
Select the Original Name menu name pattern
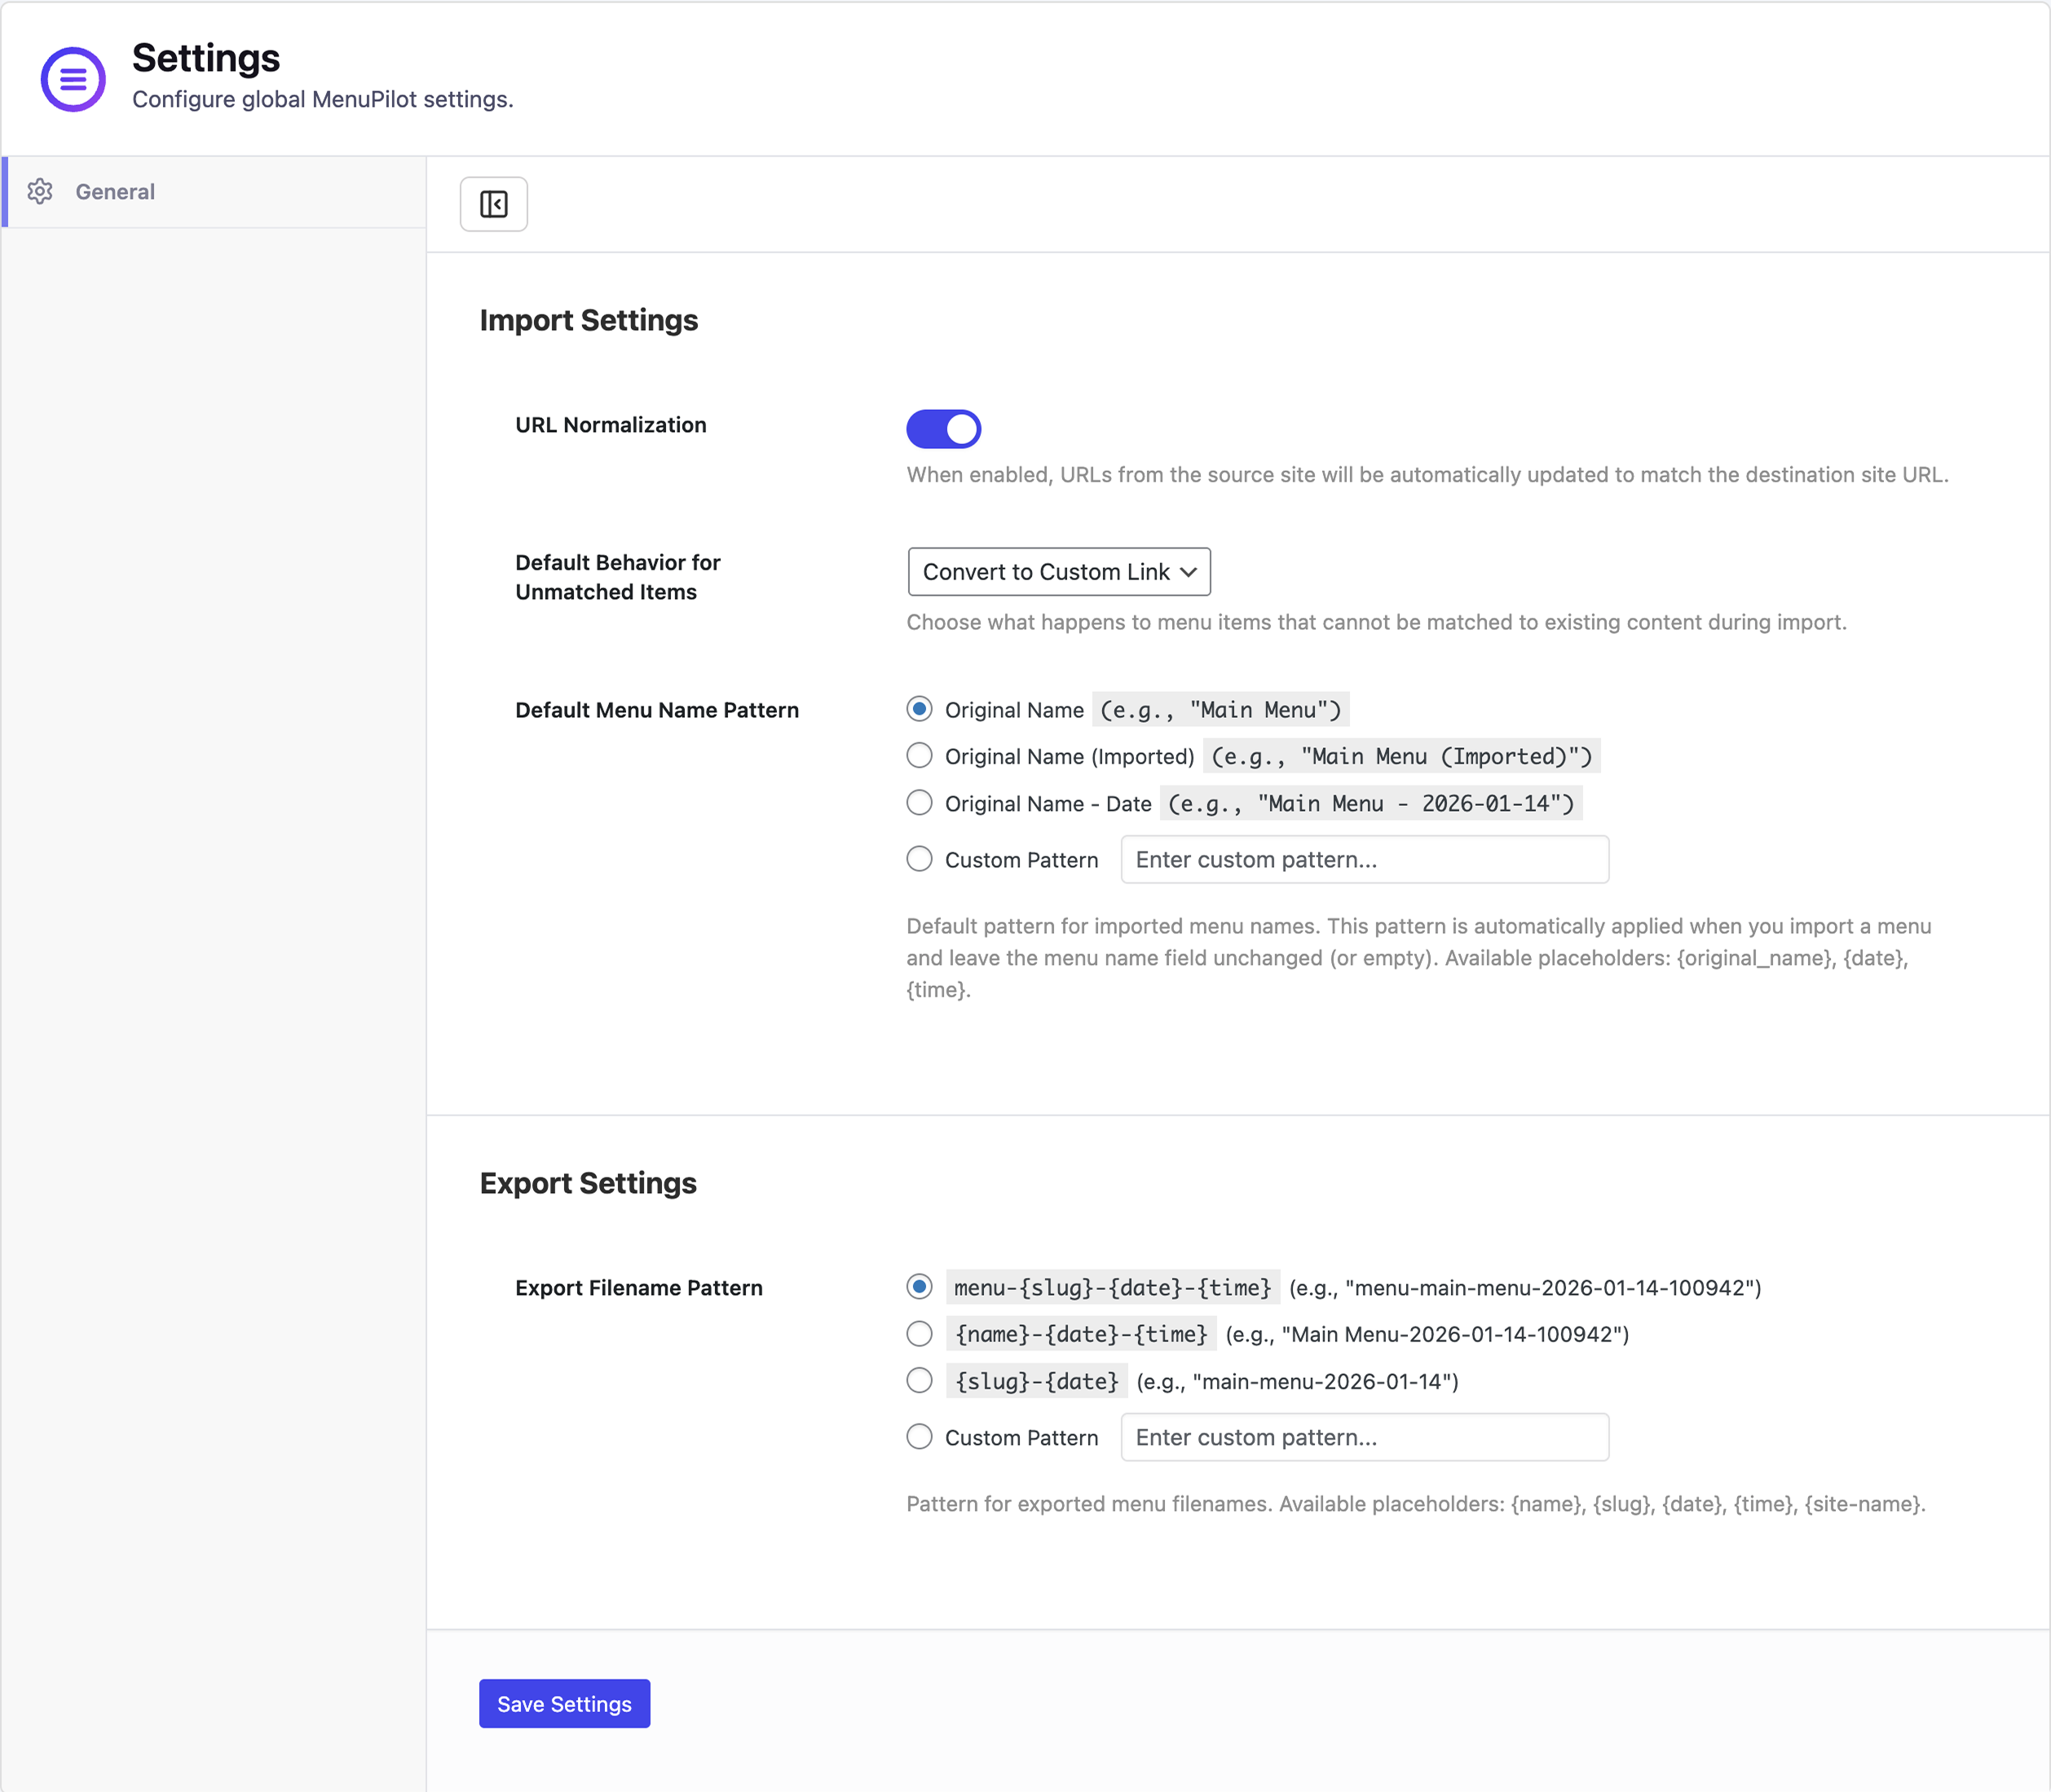coord(920,709)
